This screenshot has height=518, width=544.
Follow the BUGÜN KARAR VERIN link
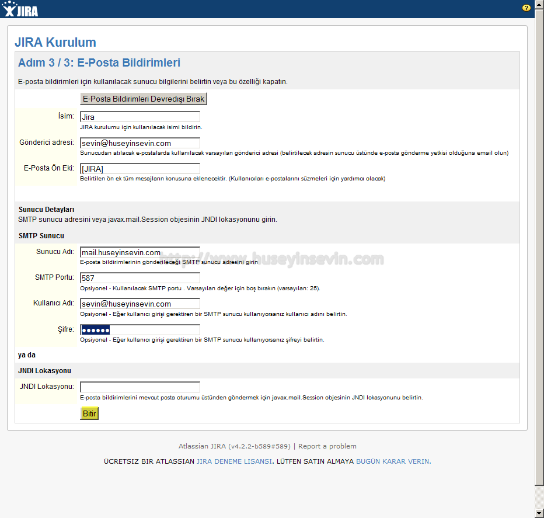tap(393, 461)
